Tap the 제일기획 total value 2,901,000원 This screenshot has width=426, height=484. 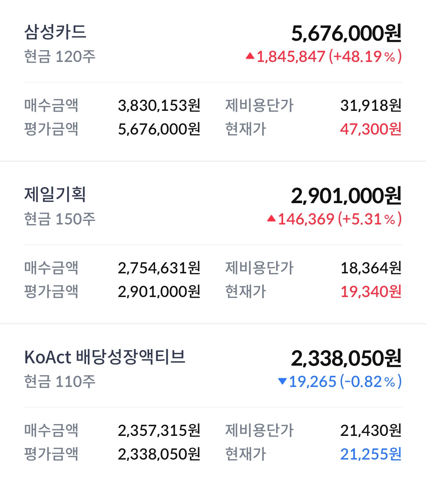[346, 196]
